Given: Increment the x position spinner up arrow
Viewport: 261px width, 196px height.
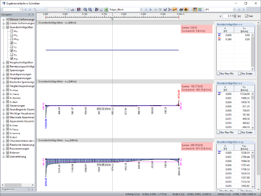Looking at the screenshot, I should click(235, 15).
